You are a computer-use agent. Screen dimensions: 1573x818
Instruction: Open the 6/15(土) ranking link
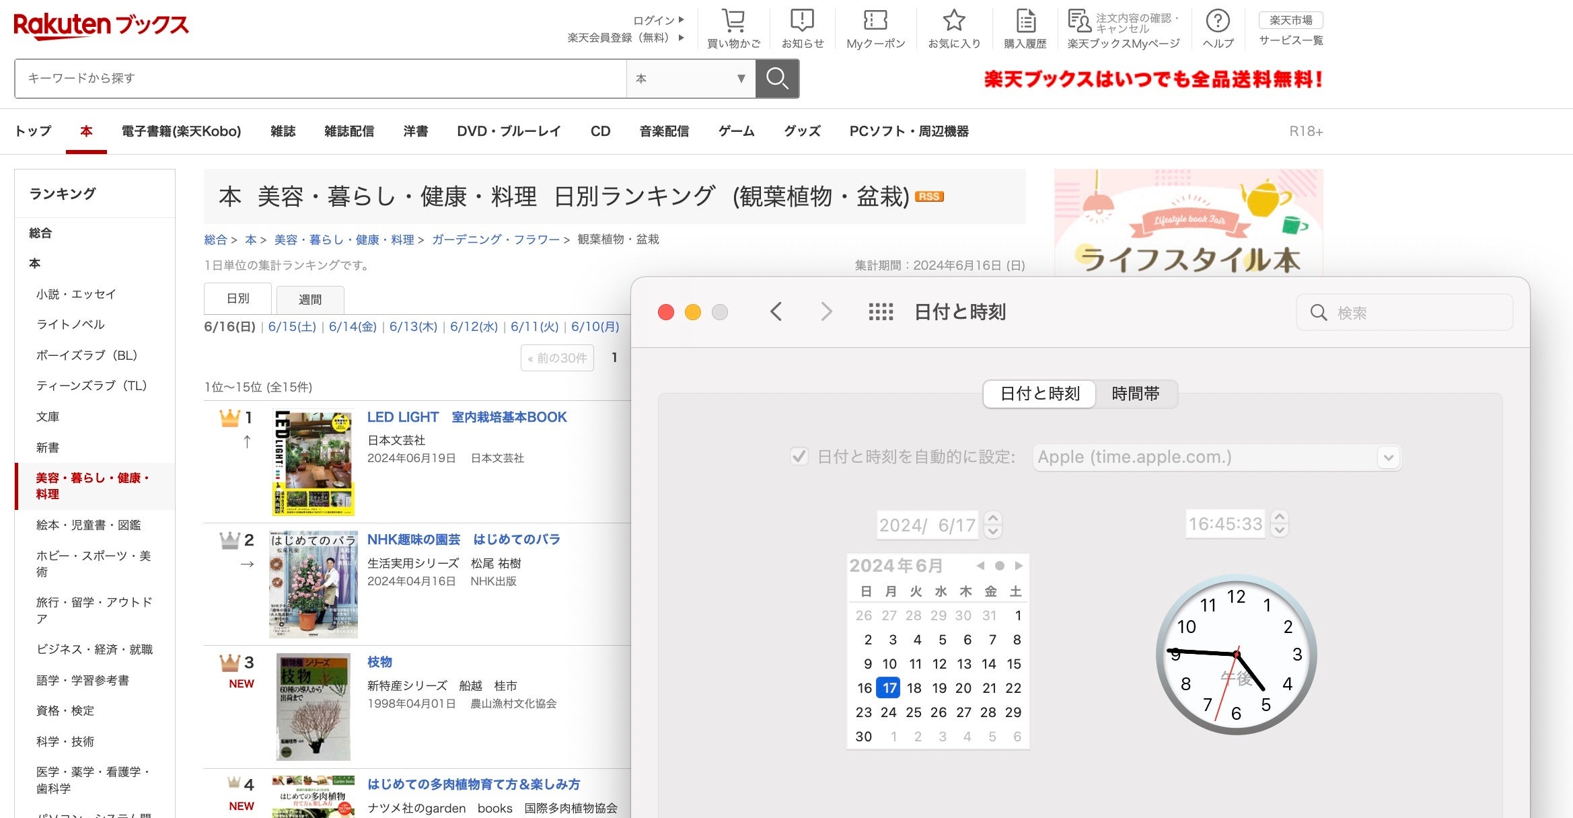pyautogui.click(x=292, y=327)
